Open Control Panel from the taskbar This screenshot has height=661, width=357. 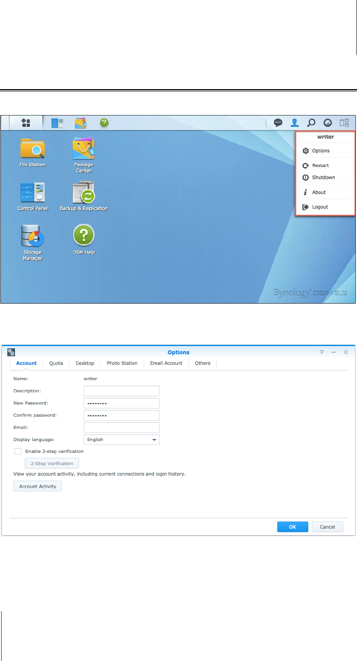[x=57, y=123]
